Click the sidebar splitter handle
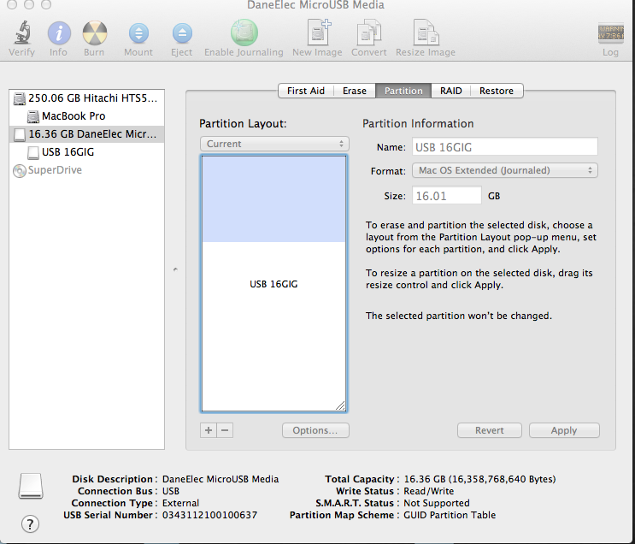635x544 pixels. [175, 269]
